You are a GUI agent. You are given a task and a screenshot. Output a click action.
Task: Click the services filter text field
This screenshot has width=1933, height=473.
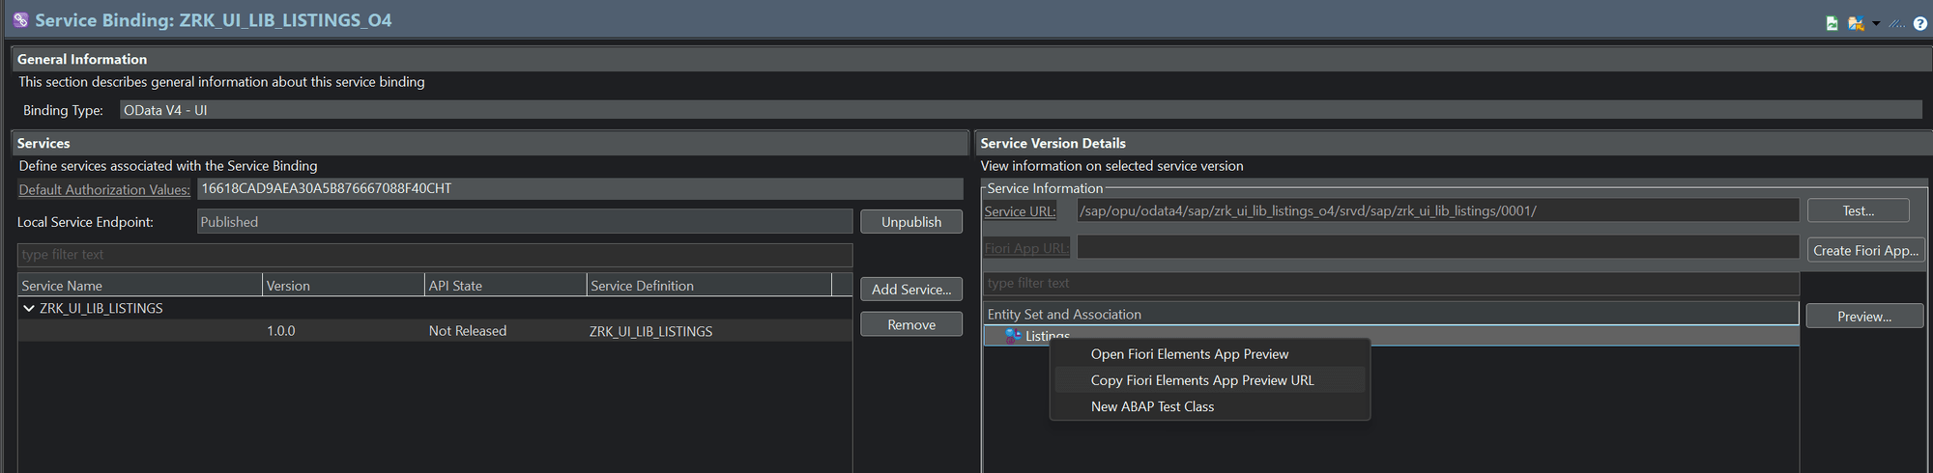click(435, 255)
